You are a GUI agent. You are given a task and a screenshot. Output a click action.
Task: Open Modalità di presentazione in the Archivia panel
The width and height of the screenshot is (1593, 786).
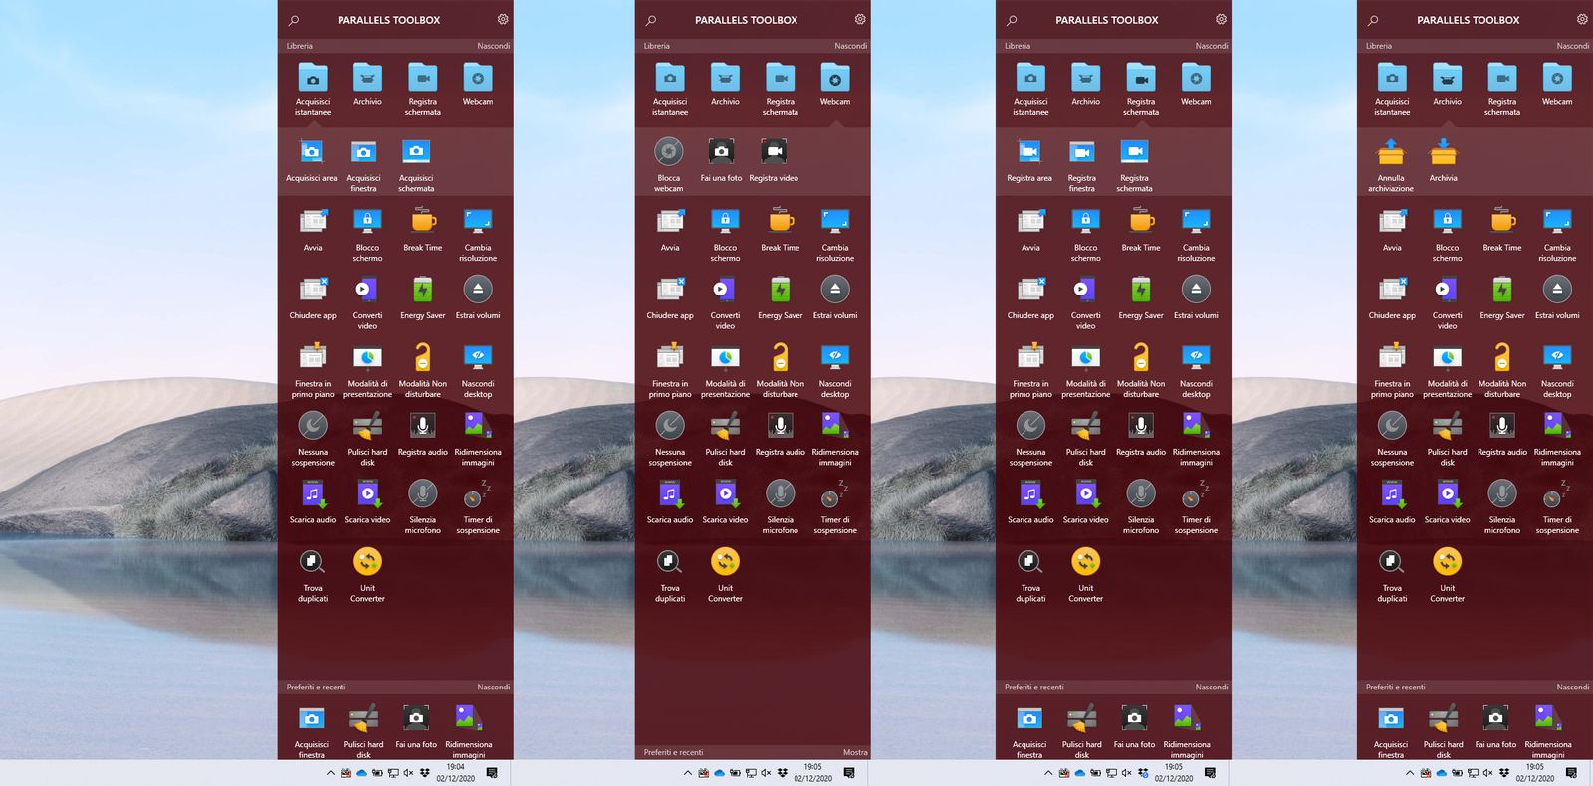(x=1447, y=371)
